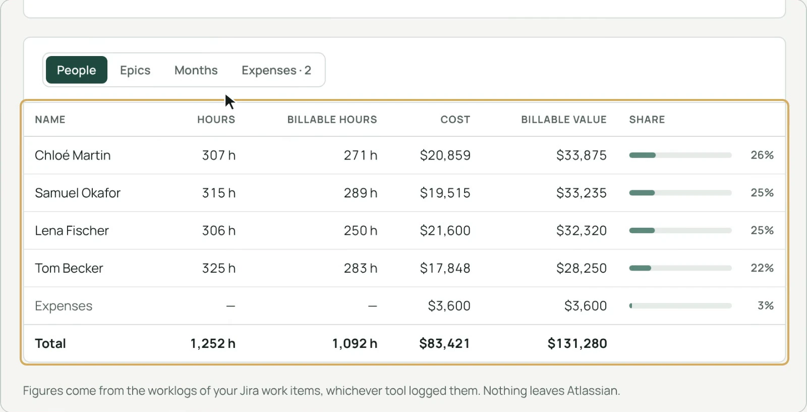Click the Expenses row label in table
Viewport: 807px width, 412px height.
64,306
